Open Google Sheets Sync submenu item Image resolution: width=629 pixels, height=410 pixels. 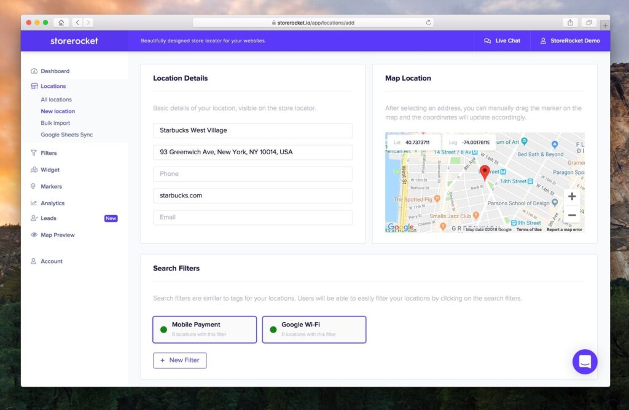66,135
